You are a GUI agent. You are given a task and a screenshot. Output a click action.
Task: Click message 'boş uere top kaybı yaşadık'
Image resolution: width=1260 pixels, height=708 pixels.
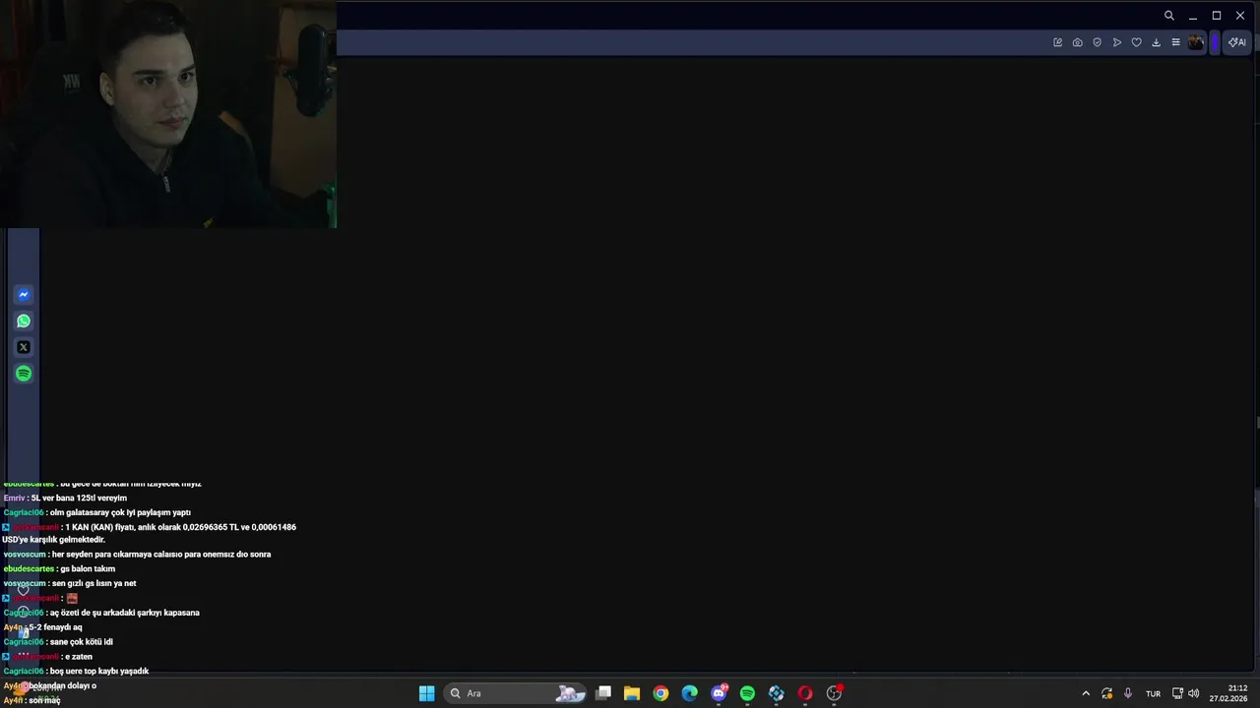point(99,672)
